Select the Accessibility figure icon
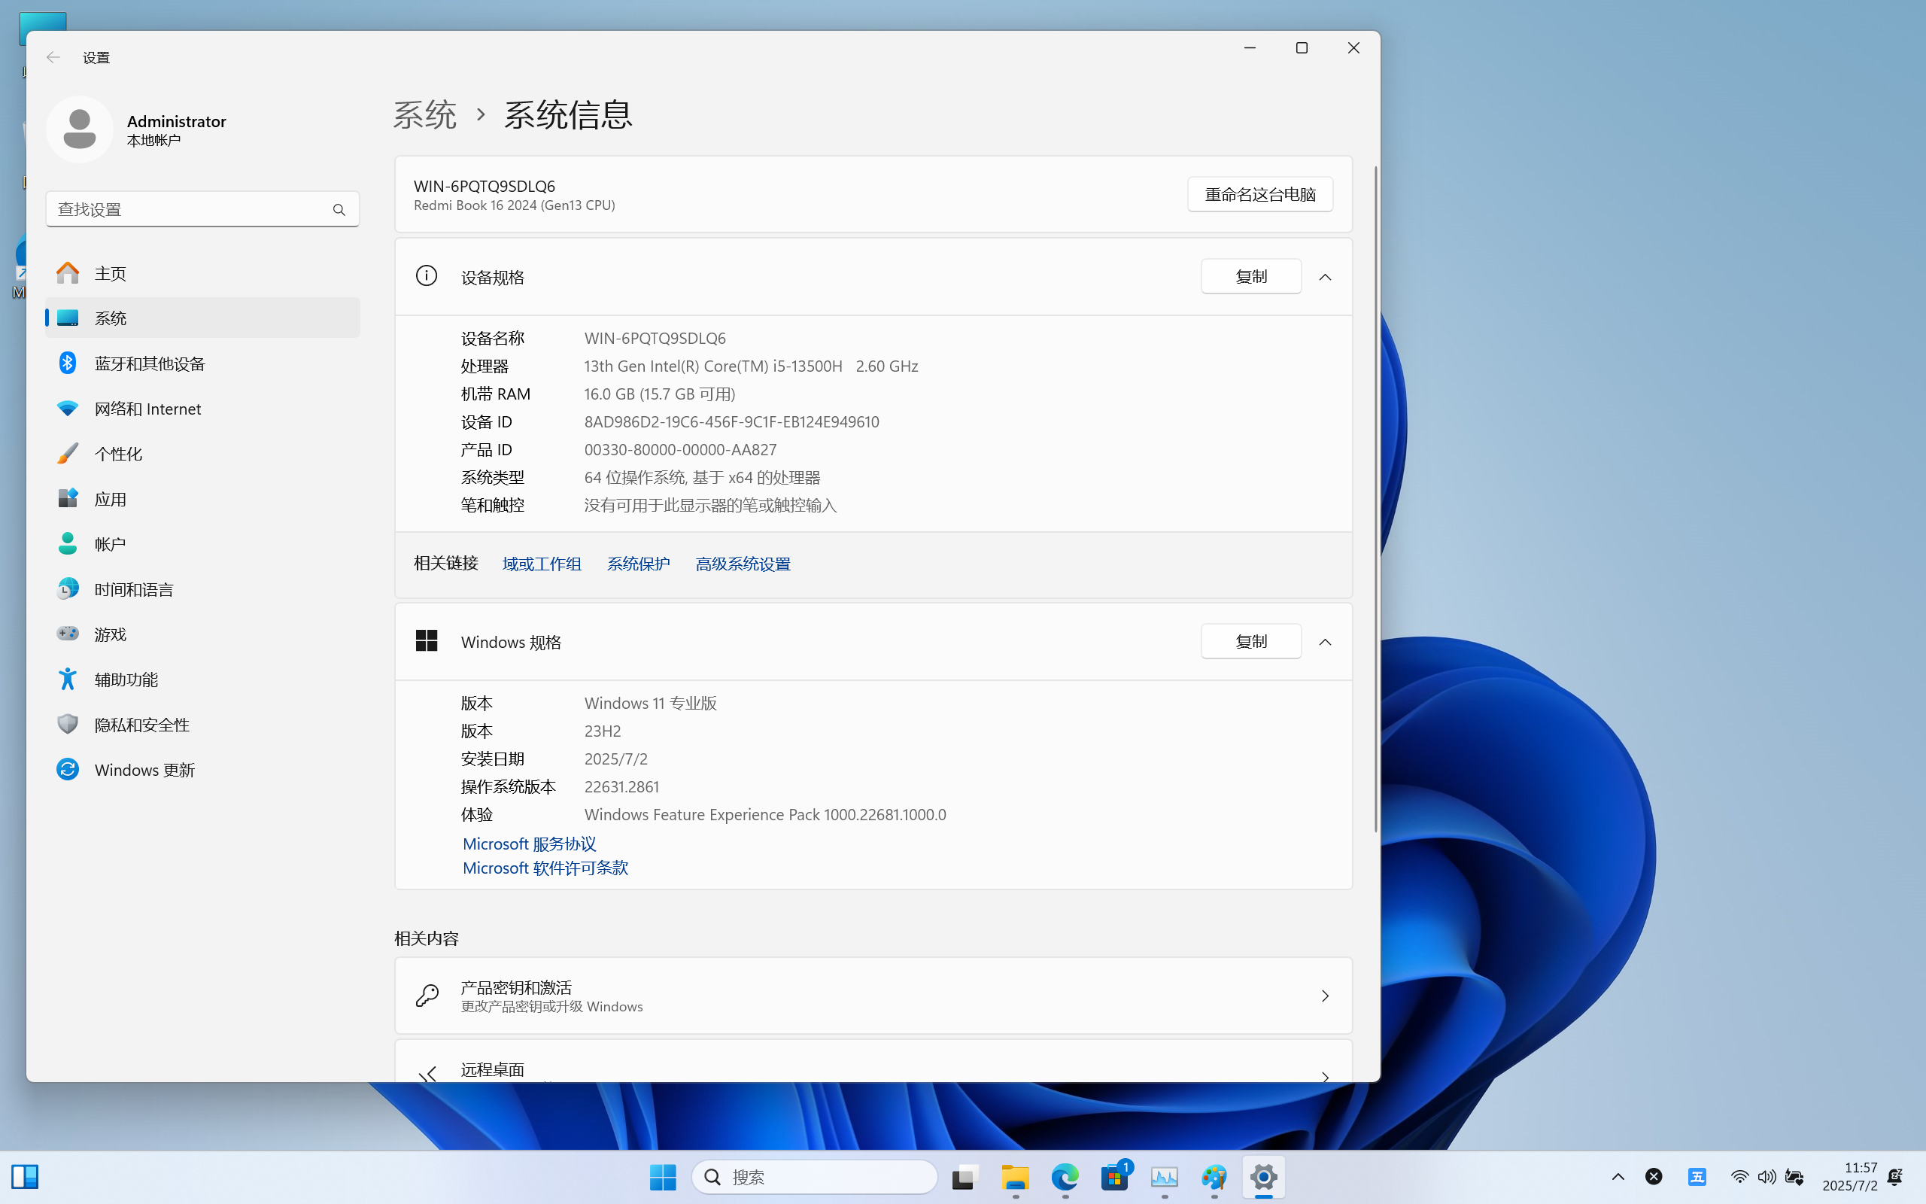This screenshot has width=1926, height=1204. [68, 679]
